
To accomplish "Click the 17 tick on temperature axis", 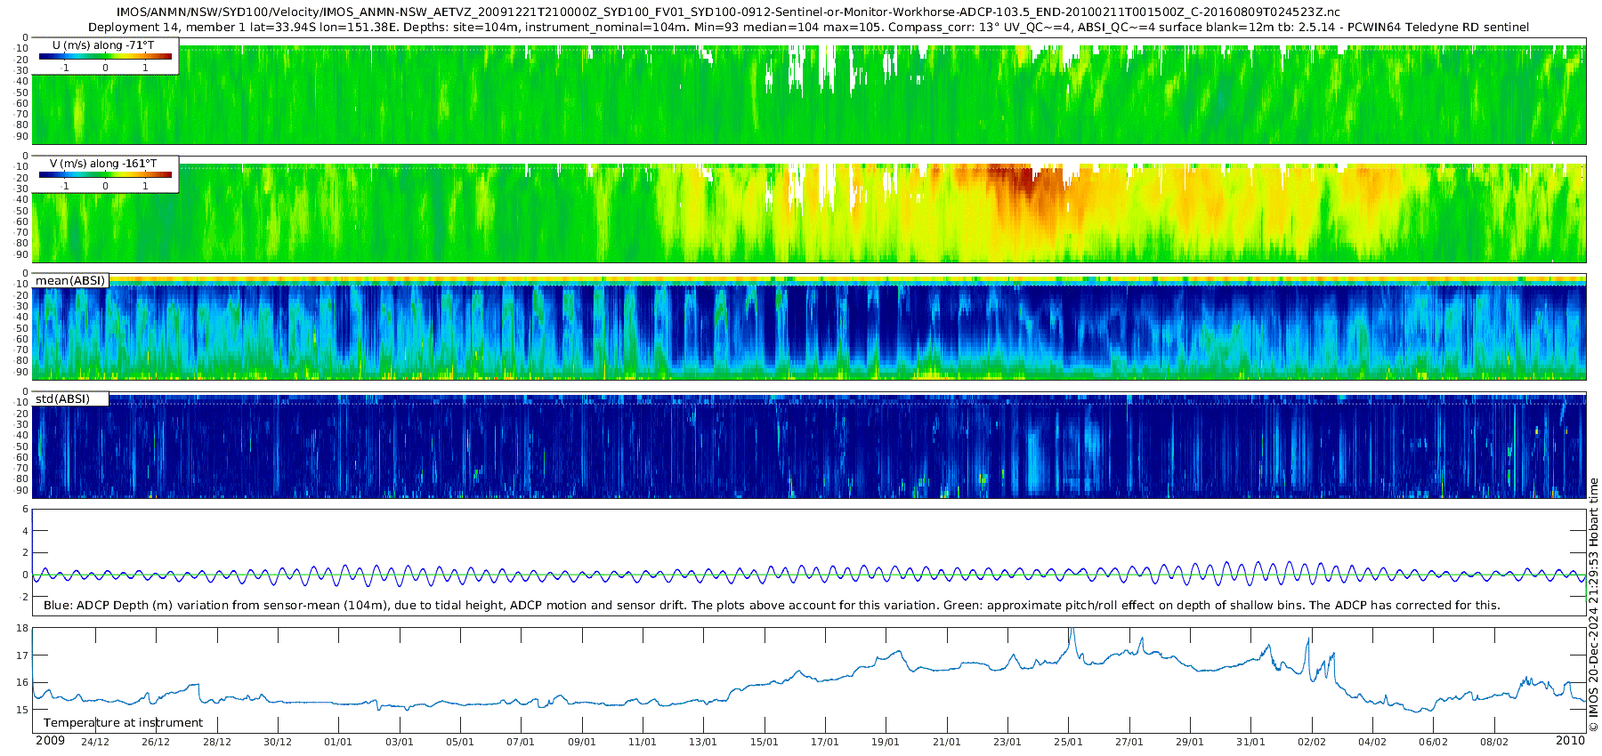I will tap(22, 655).
